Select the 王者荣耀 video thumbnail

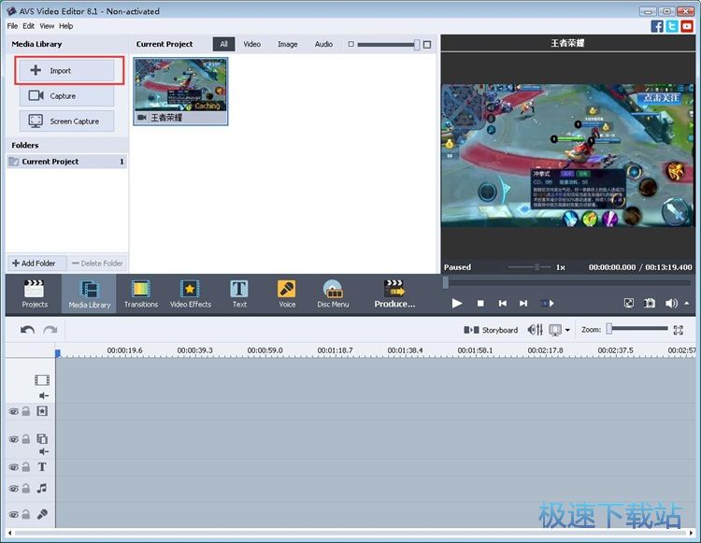180,92
